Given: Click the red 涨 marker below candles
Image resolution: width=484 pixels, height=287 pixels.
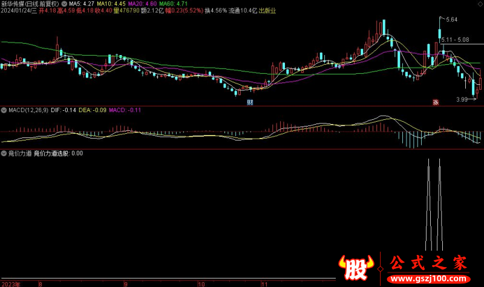Looking at the screenshot, I should [x=434, y=104].
